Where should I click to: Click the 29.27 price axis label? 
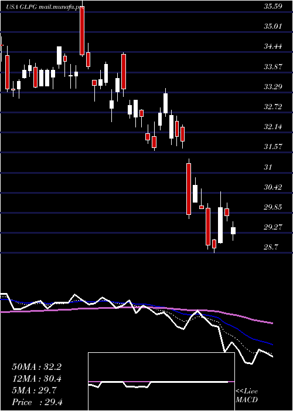coord(273,227)
